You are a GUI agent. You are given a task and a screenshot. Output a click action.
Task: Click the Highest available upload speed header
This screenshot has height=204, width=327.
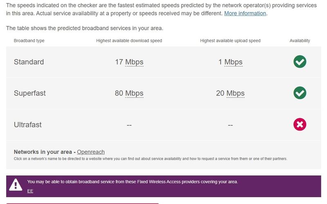point(230,41)
